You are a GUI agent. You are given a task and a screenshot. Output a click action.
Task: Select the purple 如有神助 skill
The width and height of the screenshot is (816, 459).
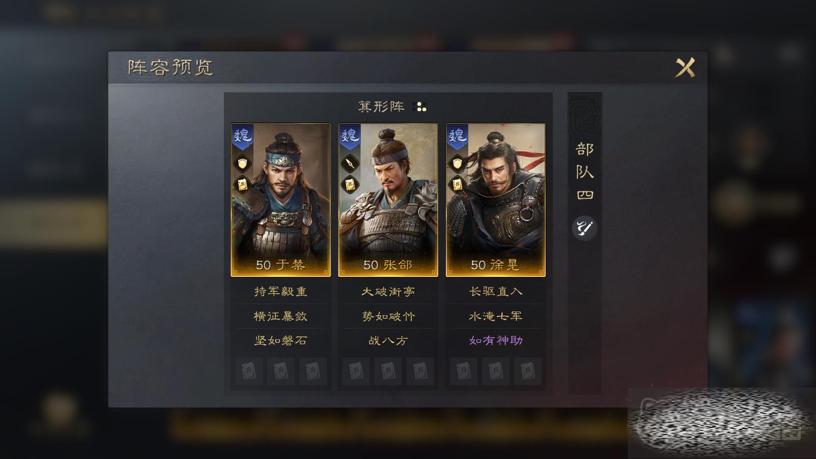496,340
